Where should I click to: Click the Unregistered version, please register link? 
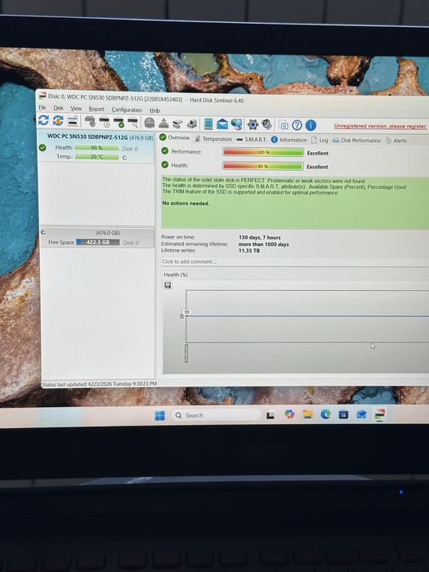380,126
